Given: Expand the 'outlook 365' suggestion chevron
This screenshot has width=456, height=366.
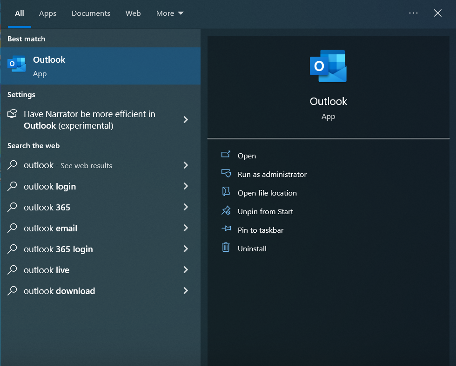Looking at the screenshot, I should pyautogui.click(x=186, y=207).
